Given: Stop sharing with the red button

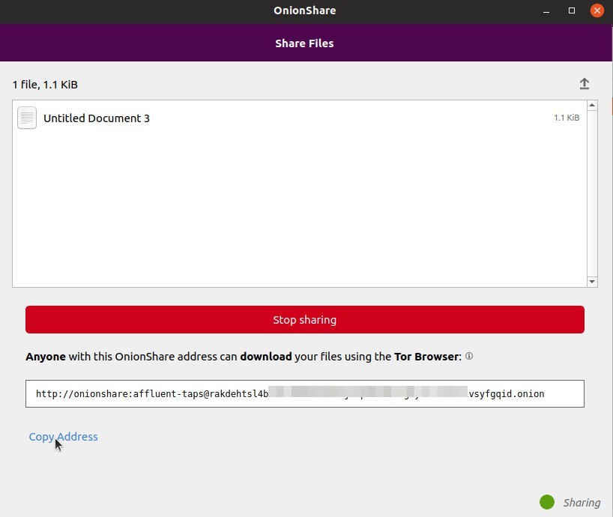Looking at the screenshot, I should (304, 320).
